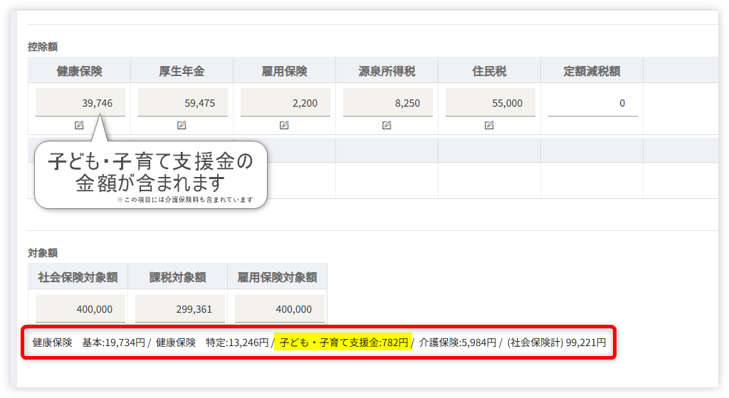Image resolution: width=729 pixels, height=398 pixels.
Task: Click the 課税対象額 column header
Action: point(177,277)
